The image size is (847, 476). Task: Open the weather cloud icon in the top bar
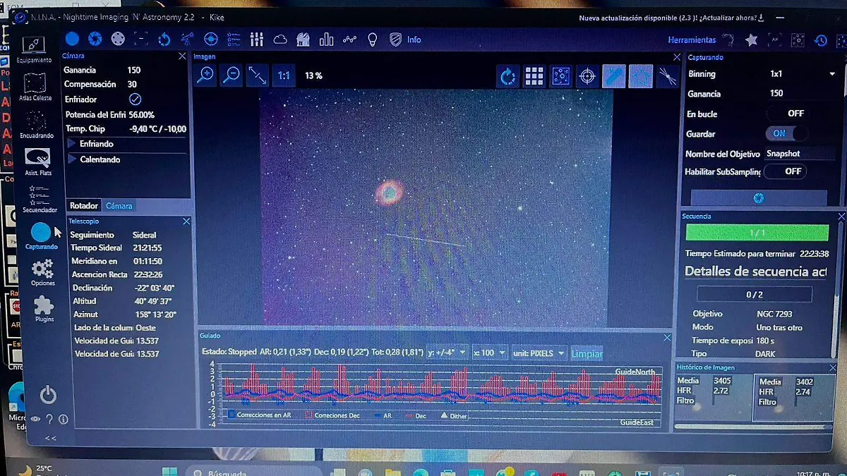point(280,39)
